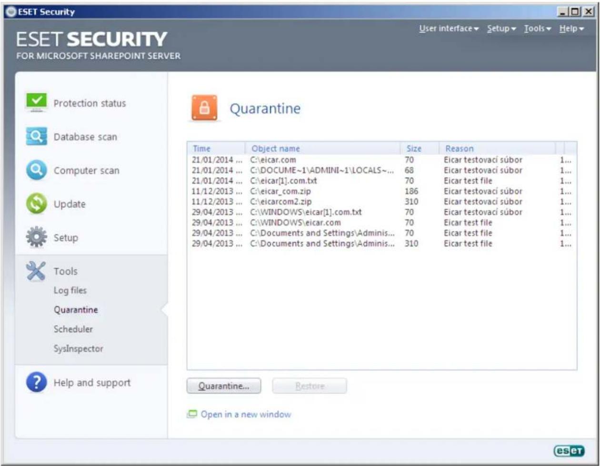Go to Database scan section

[85, 137]
